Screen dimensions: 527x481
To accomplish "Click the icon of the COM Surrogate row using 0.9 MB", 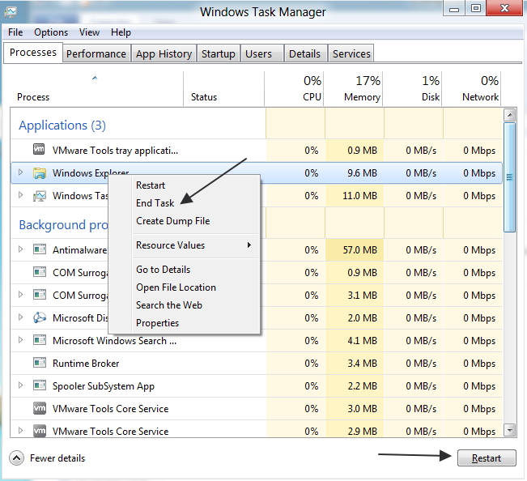I will pyautogui.click(x=40, y=272).
